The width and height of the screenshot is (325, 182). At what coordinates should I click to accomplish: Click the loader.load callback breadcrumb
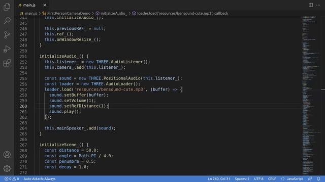tap(180, 14)
